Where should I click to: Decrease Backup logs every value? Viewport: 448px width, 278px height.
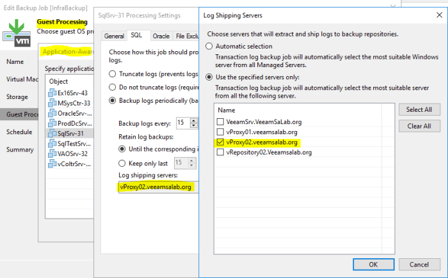coord(194,125)
